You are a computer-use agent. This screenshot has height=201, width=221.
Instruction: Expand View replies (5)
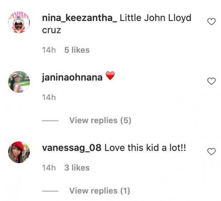100,120
